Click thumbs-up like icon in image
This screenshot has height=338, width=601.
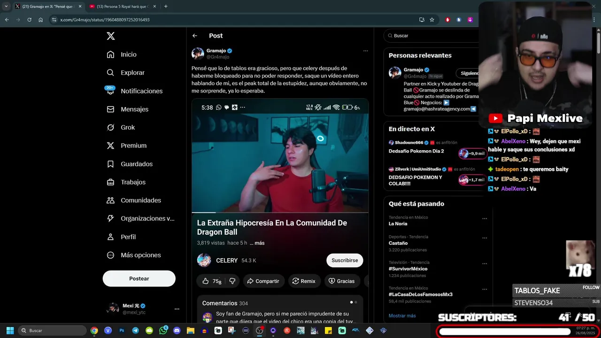[205, 281]
